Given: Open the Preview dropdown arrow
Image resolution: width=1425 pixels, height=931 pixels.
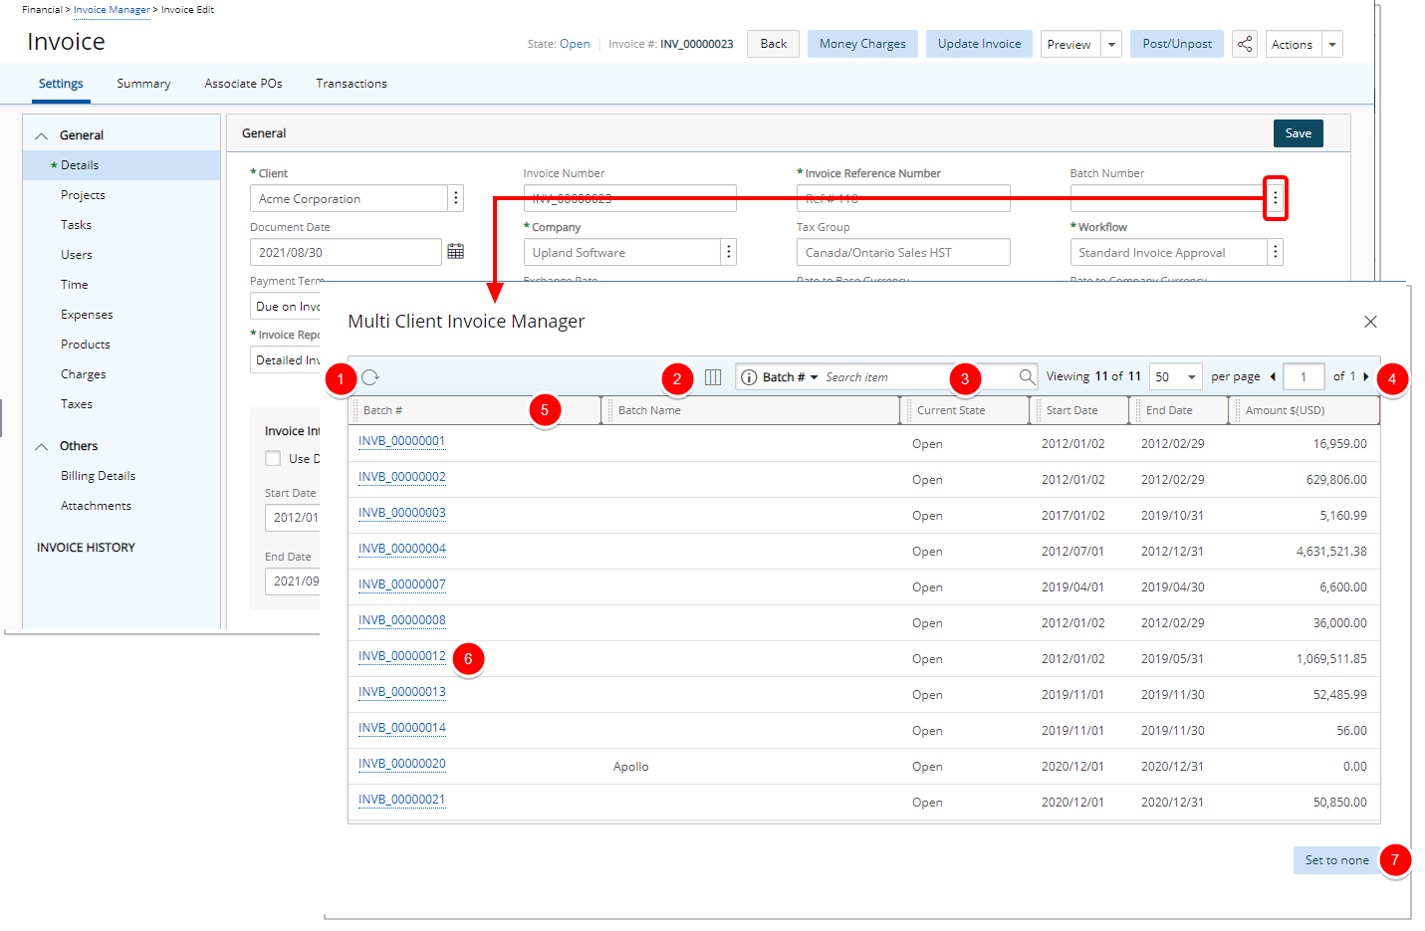Looking at the screenshot, I should (1112, 44).
